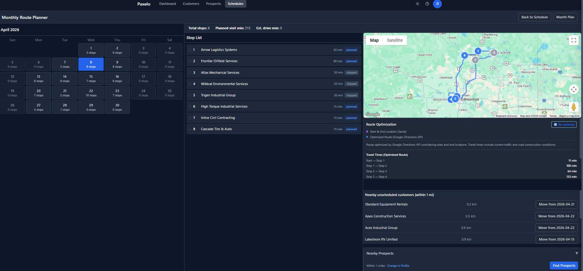This screenshot has height=271, width=583.
Task: Click map marker number 8
Action: 464,55
